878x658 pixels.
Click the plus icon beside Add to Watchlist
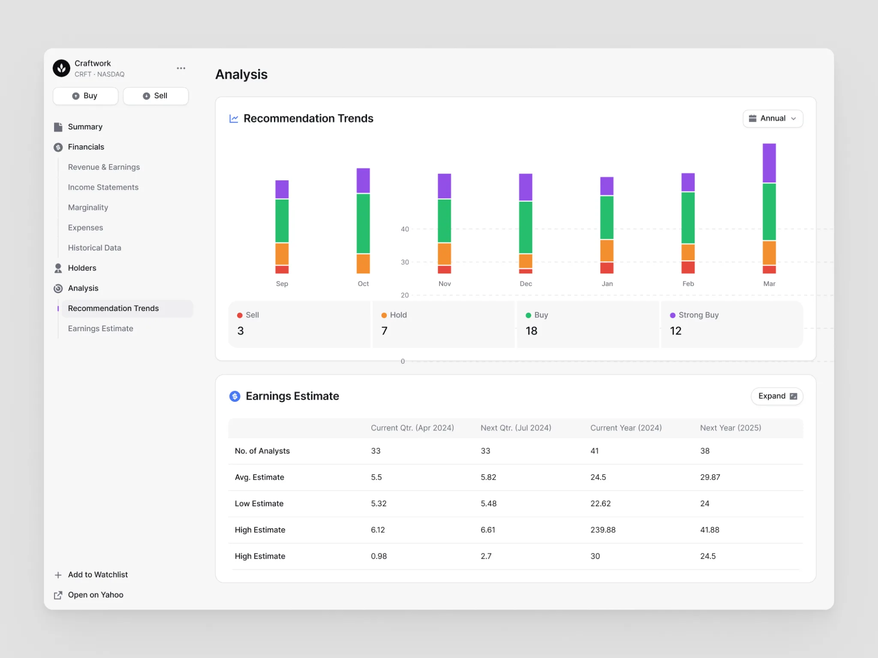coord(58,575)
